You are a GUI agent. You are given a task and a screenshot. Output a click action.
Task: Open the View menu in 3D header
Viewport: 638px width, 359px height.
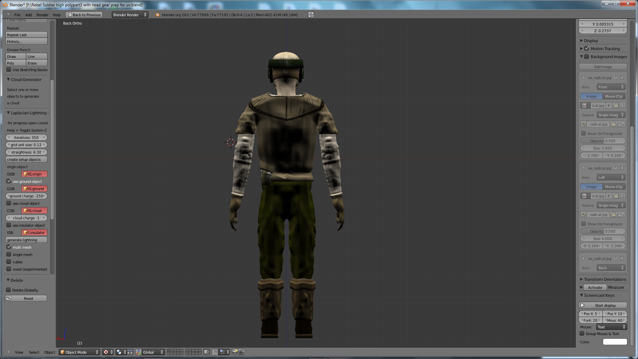pyautogui.click(x=19, y=352)
